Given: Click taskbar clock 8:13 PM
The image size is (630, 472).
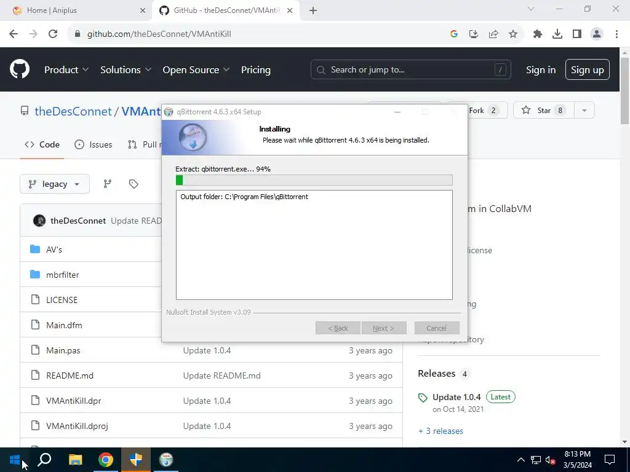Looking at the screenshot, I should tap(577, 454).
